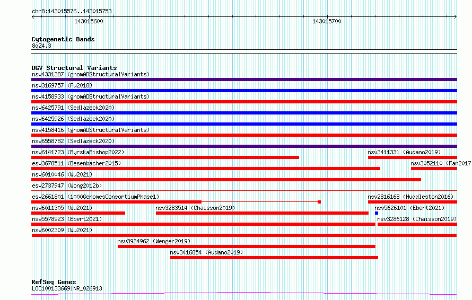This screenshot has height=300, width=472.
Task: Click nsv3411331 (Audano2019) label
Action: click(x=404, y=152)
